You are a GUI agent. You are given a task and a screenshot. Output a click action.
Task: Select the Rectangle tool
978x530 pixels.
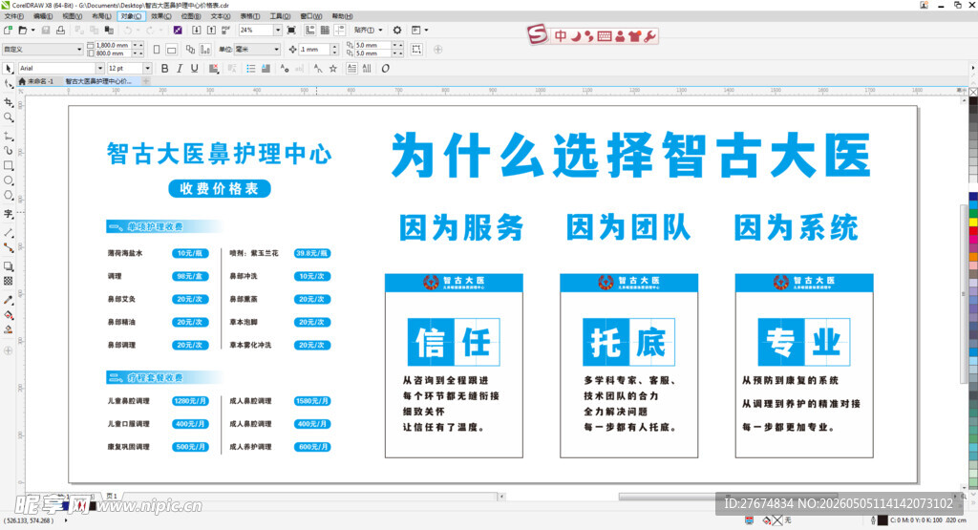click(x=8, y=165)
